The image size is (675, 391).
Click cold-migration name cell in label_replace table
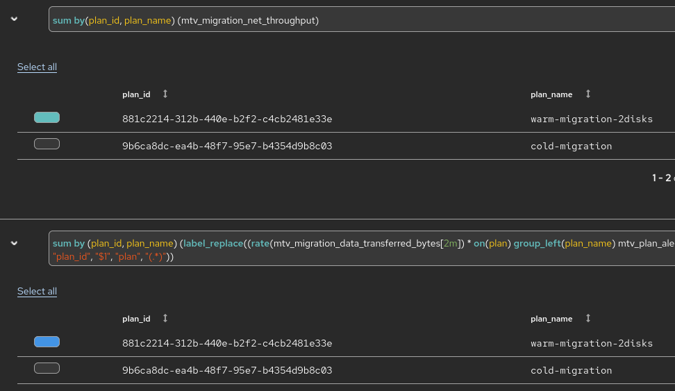[571, 370]
